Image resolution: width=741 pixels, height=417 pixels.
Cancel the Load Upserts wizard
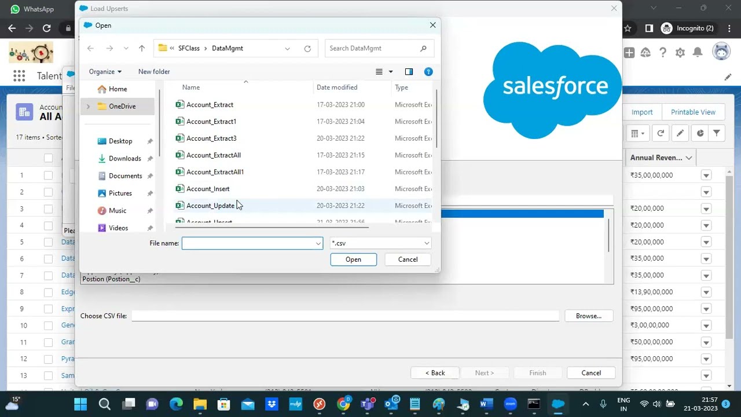[x=591, y=373]
